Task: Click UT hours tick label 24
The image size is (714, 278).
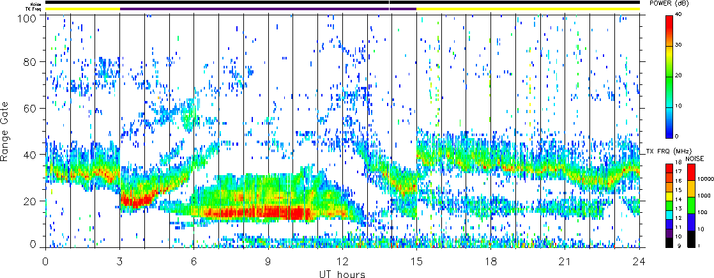Action: 639,262
